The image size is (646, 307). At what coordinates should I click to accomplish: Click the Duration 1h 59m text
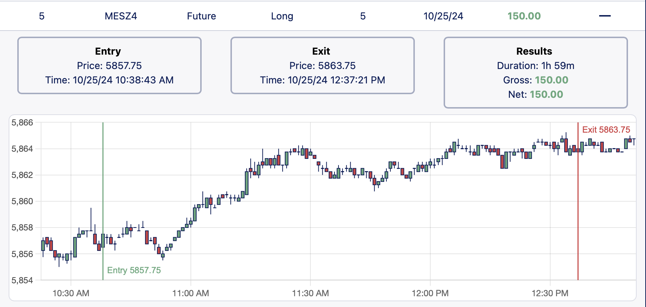coord(535,66)
